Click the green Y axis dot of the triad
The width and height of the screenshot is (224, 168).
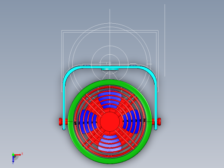tap(13, 155)
